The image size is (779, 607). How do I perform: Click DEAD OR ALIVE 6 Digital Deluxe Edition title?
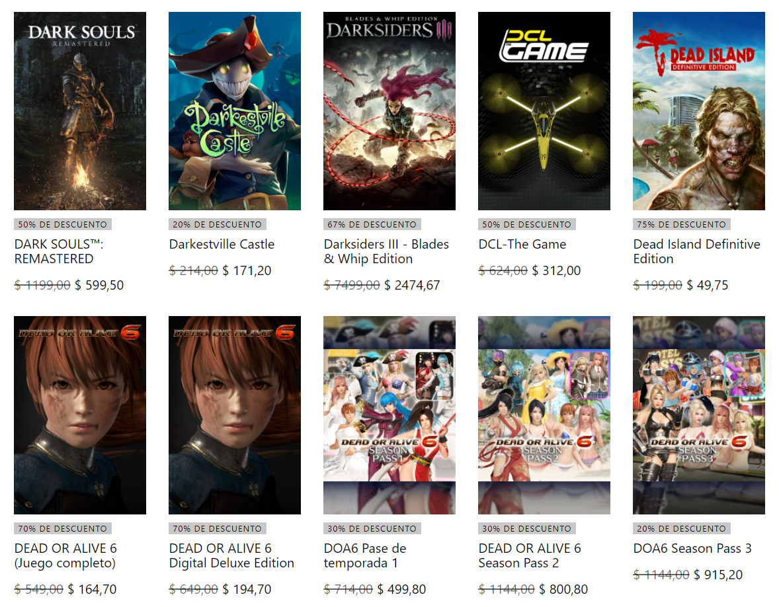point(231,555)
